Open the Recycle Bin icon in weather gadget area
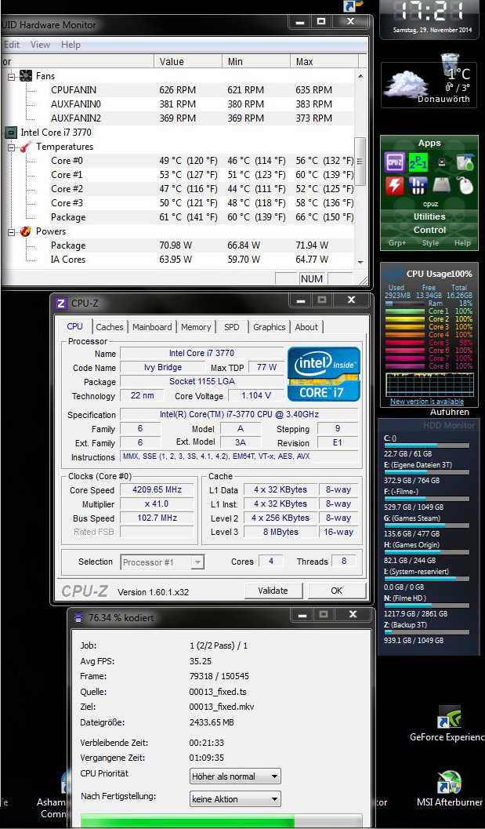The width and height of the screenshot is (485, 829). [x=450, y=63]
